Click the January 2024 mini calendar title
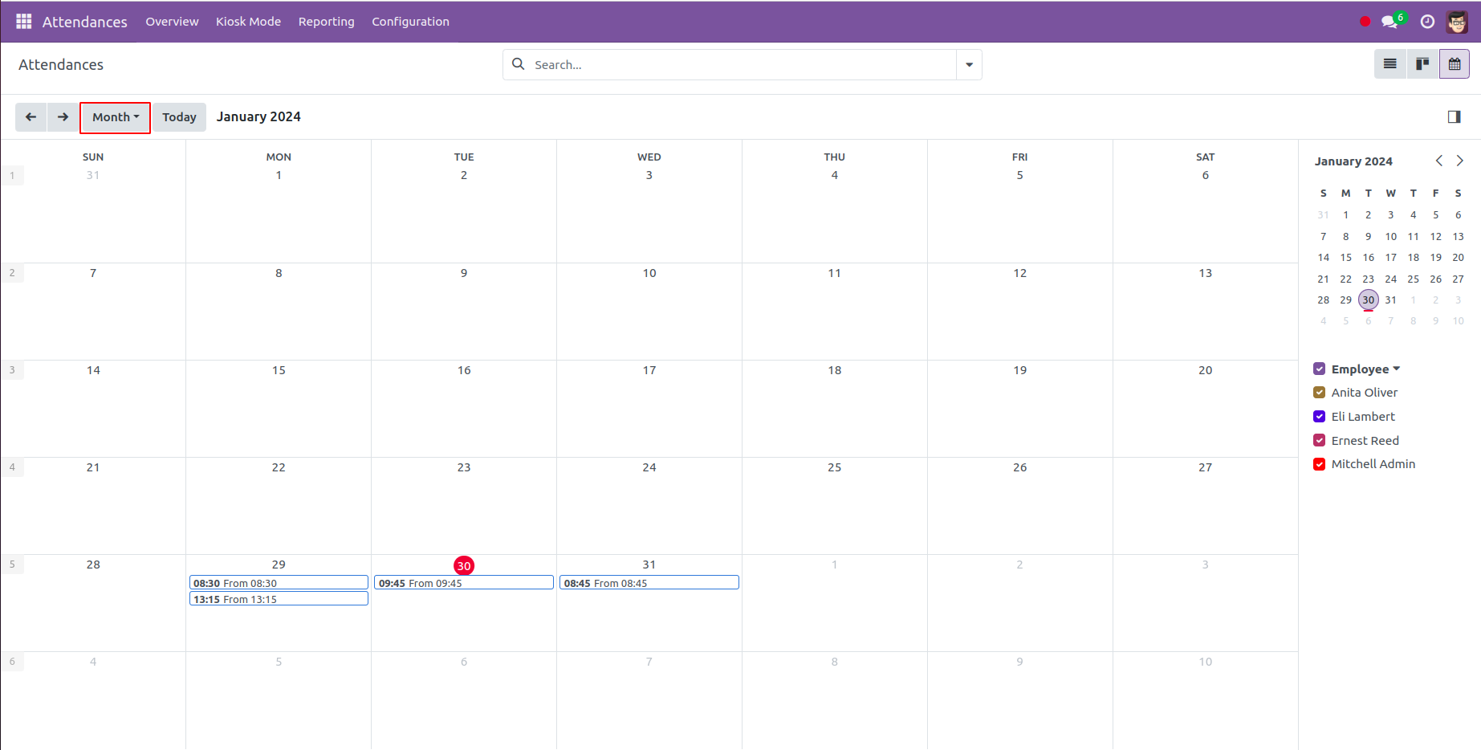1481x750 pixels. point(1353,161)
